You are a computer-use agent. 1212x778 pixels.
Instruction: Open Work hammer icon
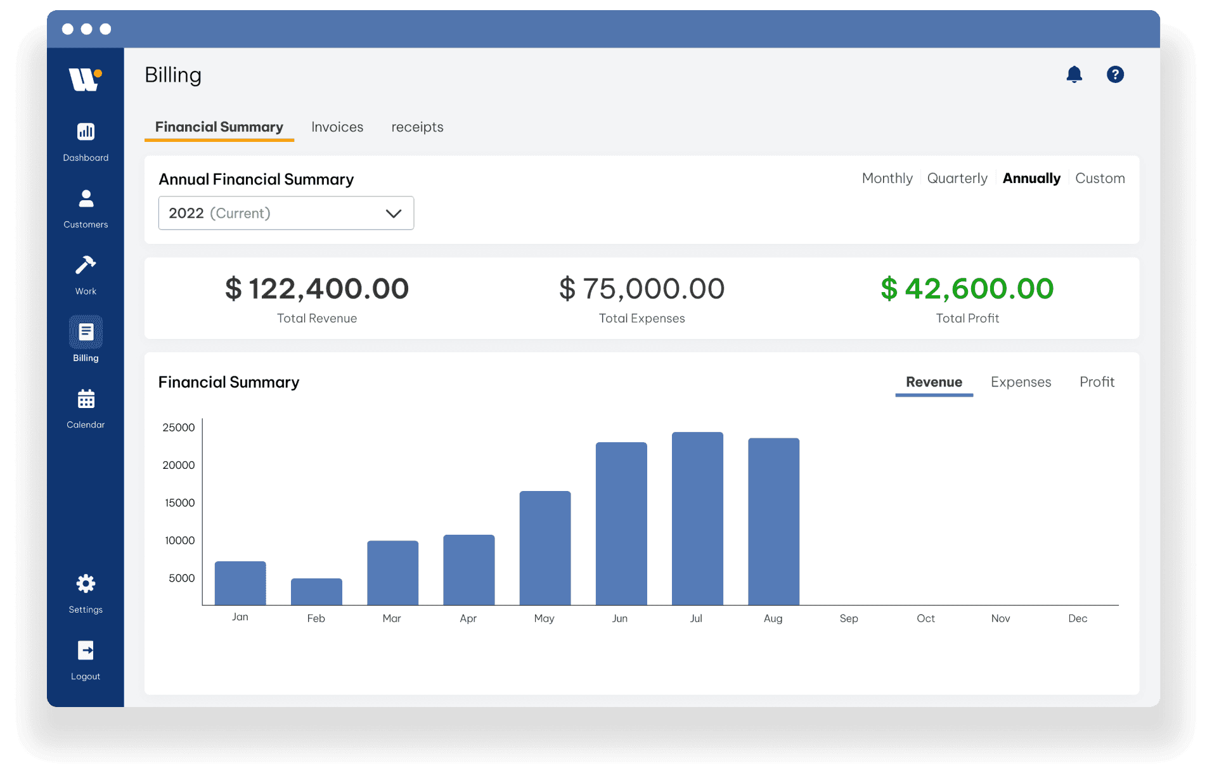(86, 265)
